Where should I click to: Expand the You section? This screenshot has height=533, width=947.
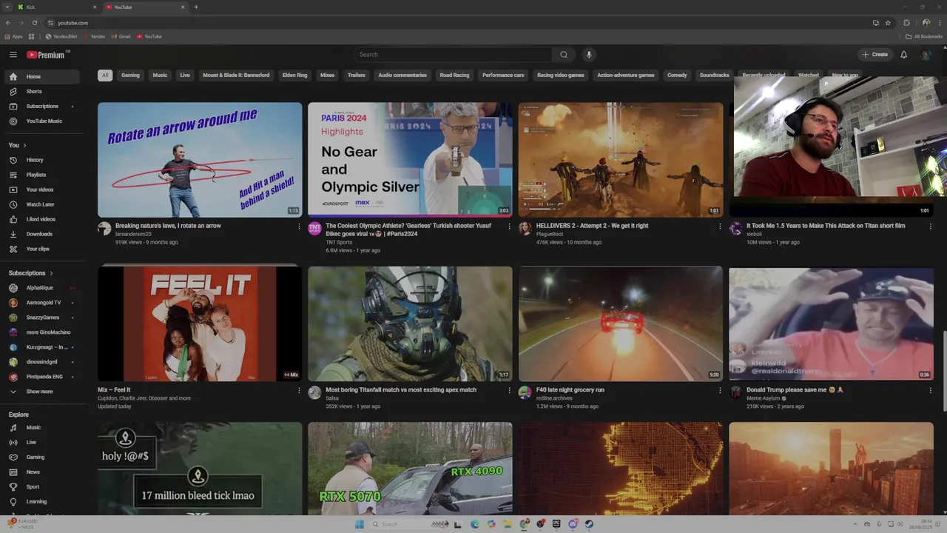[18, 145]
